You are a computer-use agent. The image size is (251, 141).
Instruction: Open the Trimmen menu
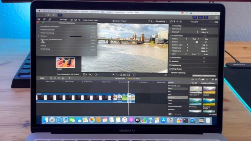(x=84, y=11)
